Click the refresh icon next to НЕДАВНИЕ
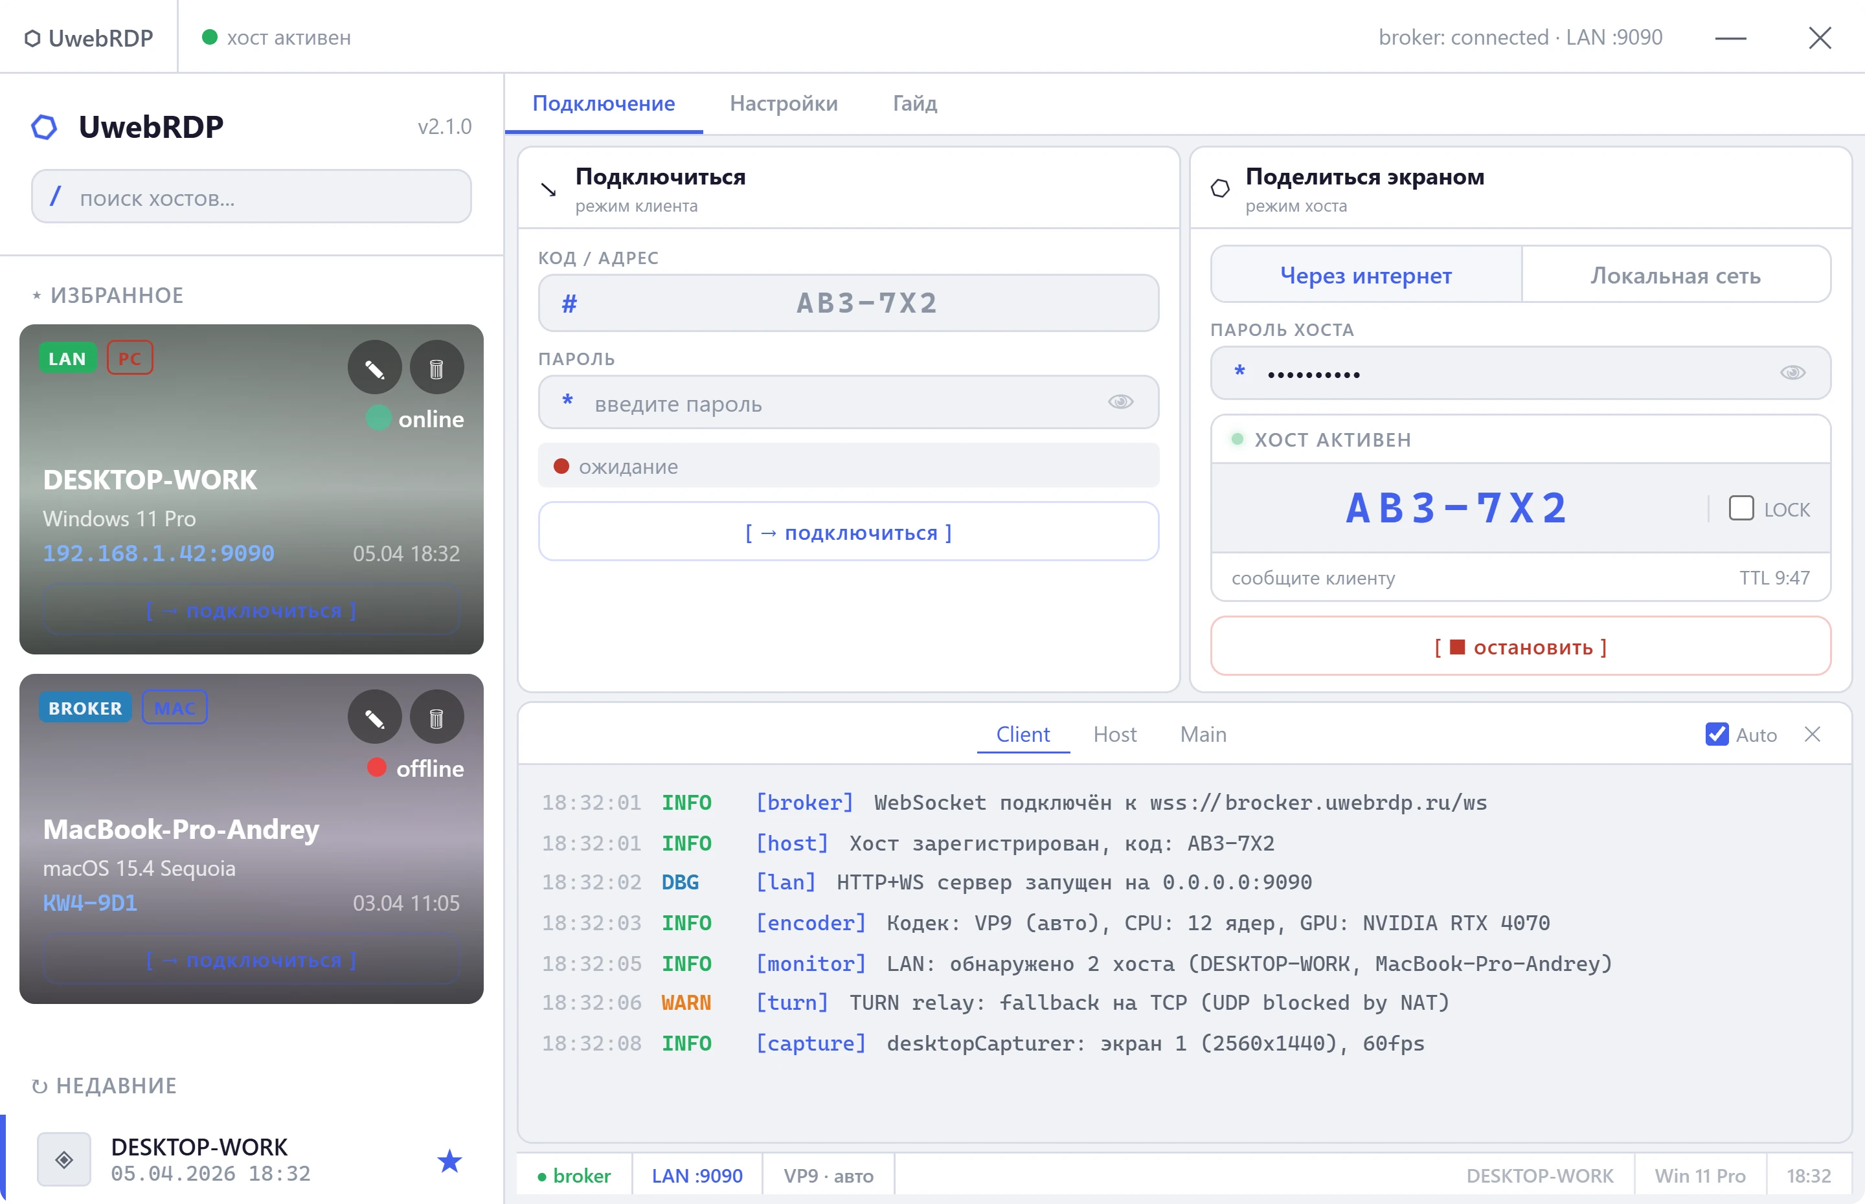The height and width of the screenshot is (1204, 1865). [39, 1086]
